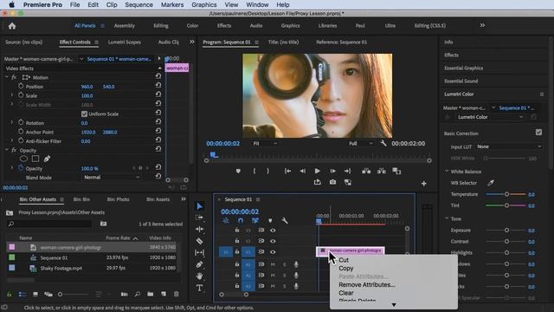Viewport: 554px width, 312px height.
Task: Click Mark In bracket button
Action: tap(254, 171)
